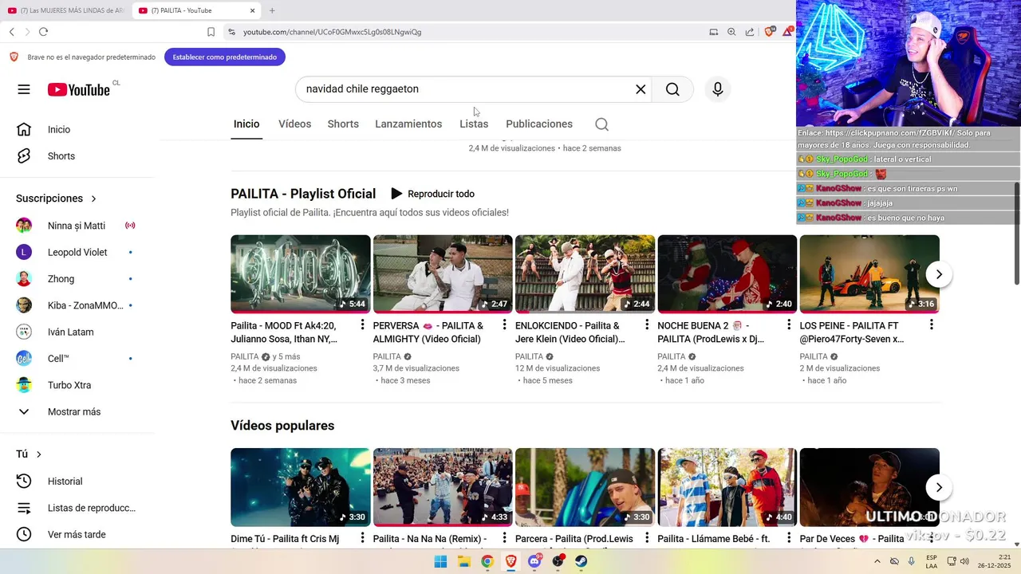Open the Brave Shields lion icon
This screenshot has height=574, width=1021.
click(769, 32)
